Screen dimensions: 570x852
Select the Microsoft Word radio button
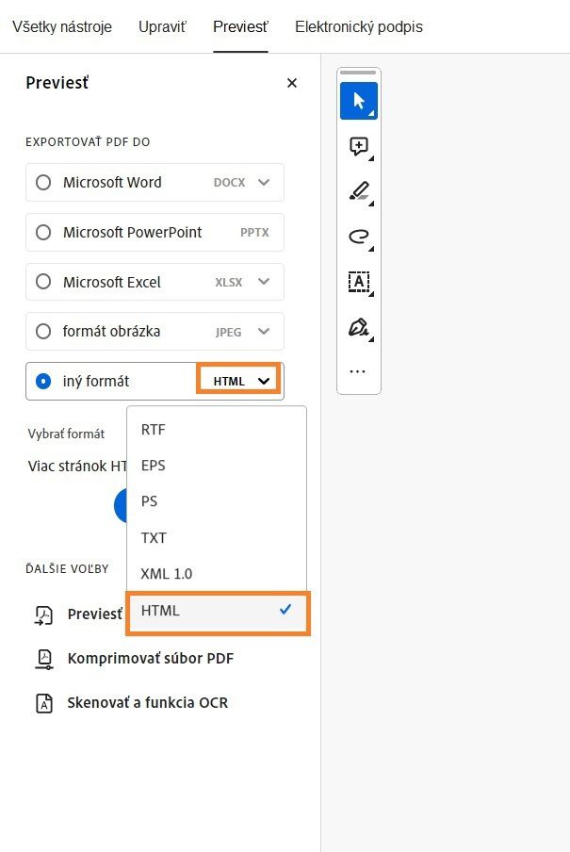click(43, 182)
